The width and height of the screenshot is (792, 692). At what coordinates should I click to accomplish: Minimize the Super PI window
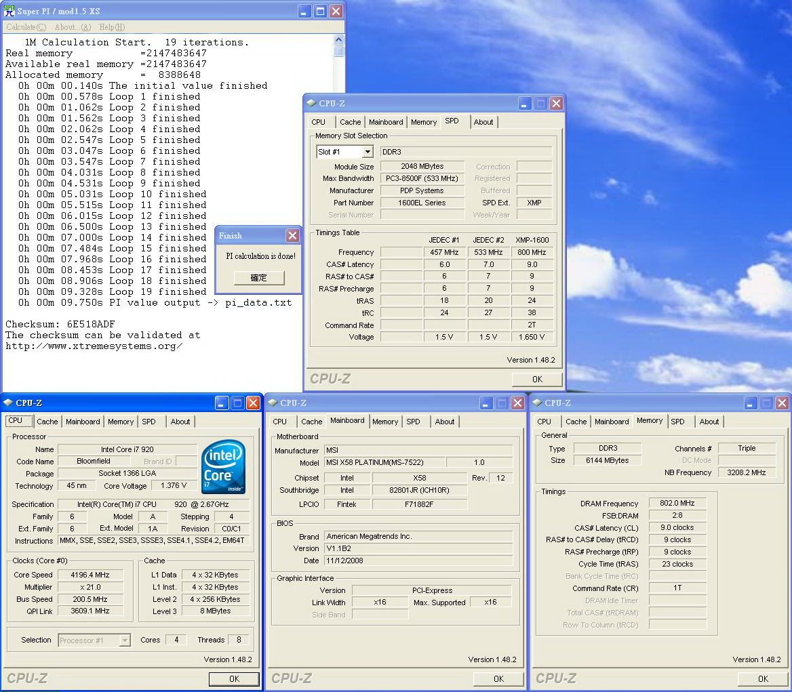coord(304,11)
